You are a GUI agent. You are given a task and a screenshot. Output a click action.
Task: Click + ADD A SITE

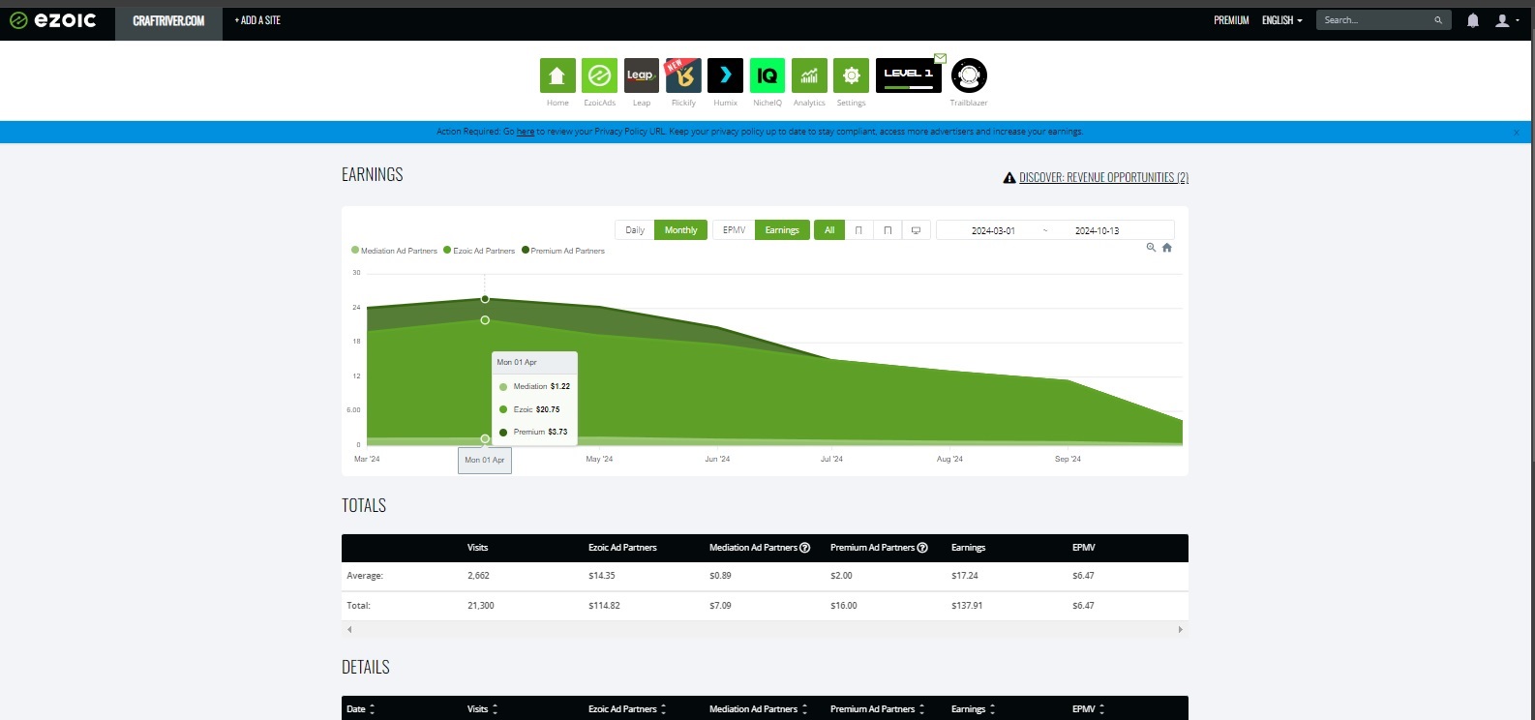[257, 20]
